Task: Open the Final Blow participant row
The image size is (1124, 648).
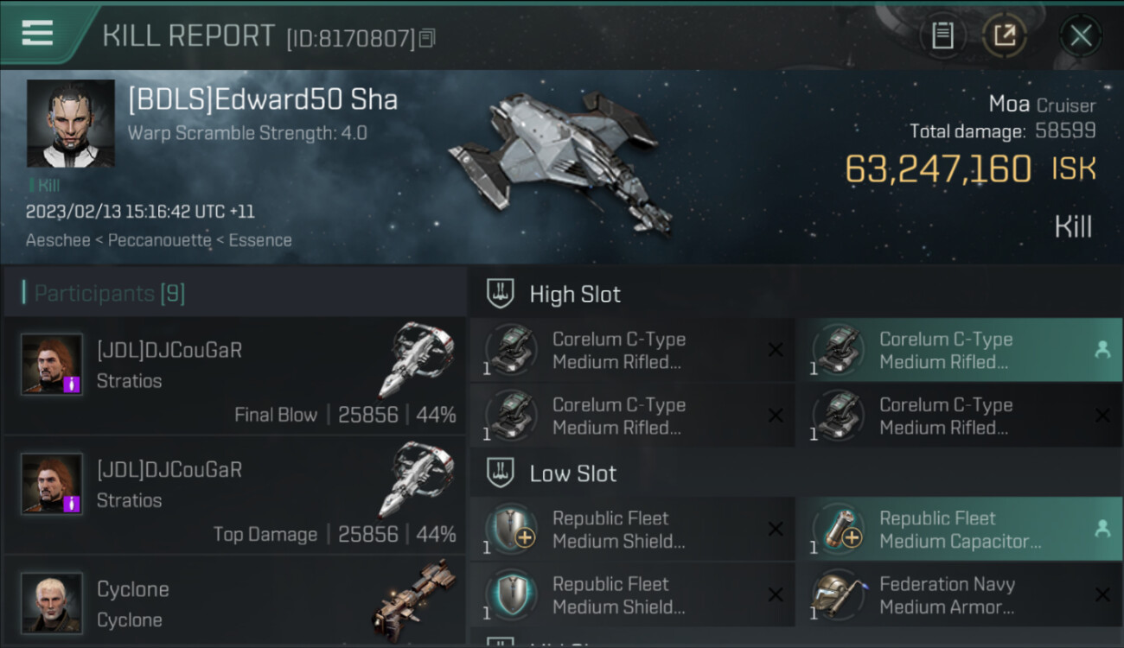Action: [235, 376]
